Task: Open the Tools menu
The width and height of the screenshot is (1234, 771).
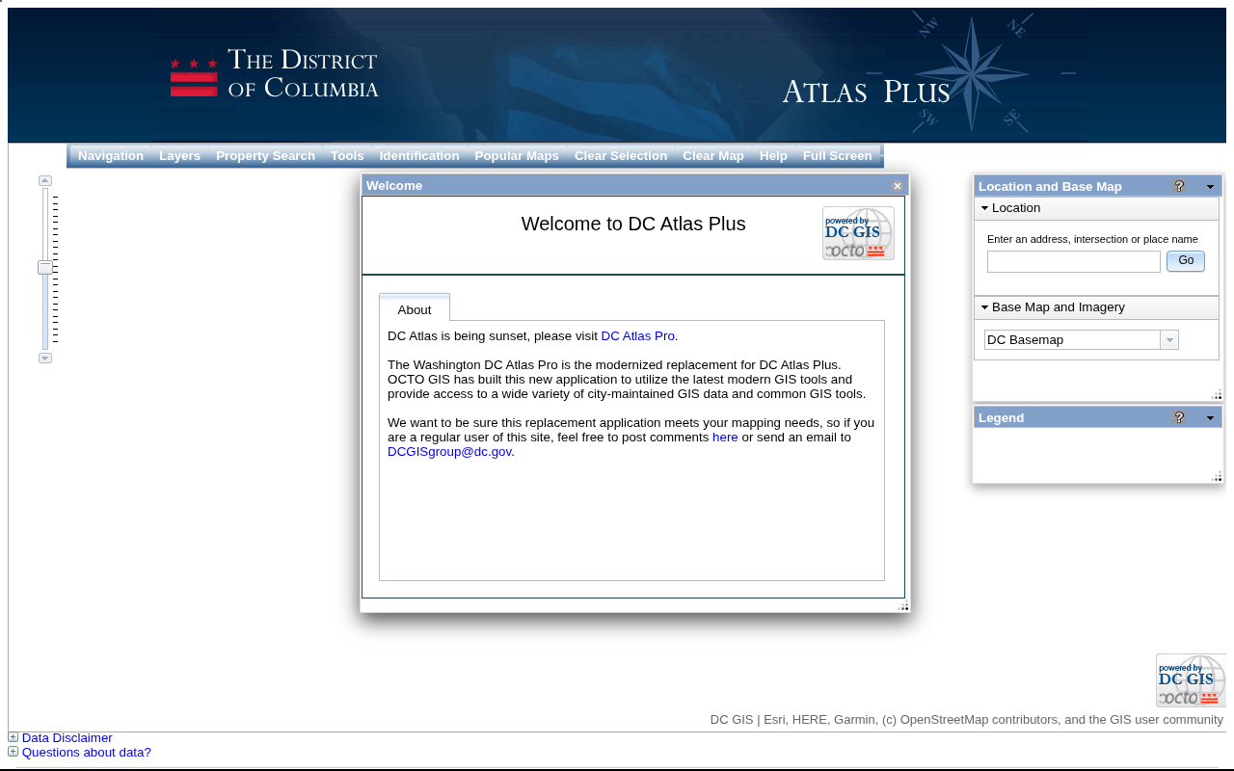Action: (347, 156)
